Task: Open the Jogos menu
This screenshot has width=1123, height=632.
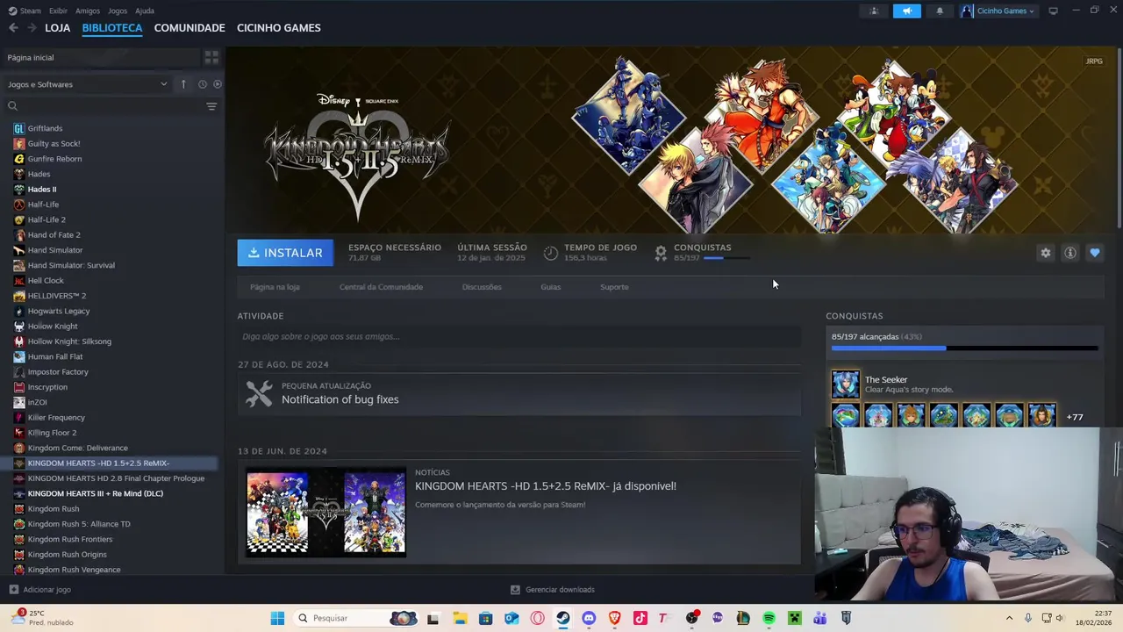Action: click(x=118, y=11)
